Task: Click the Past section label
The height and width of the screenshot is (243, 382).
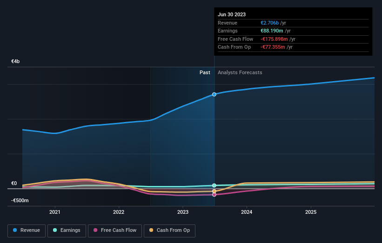Action: 205,73
